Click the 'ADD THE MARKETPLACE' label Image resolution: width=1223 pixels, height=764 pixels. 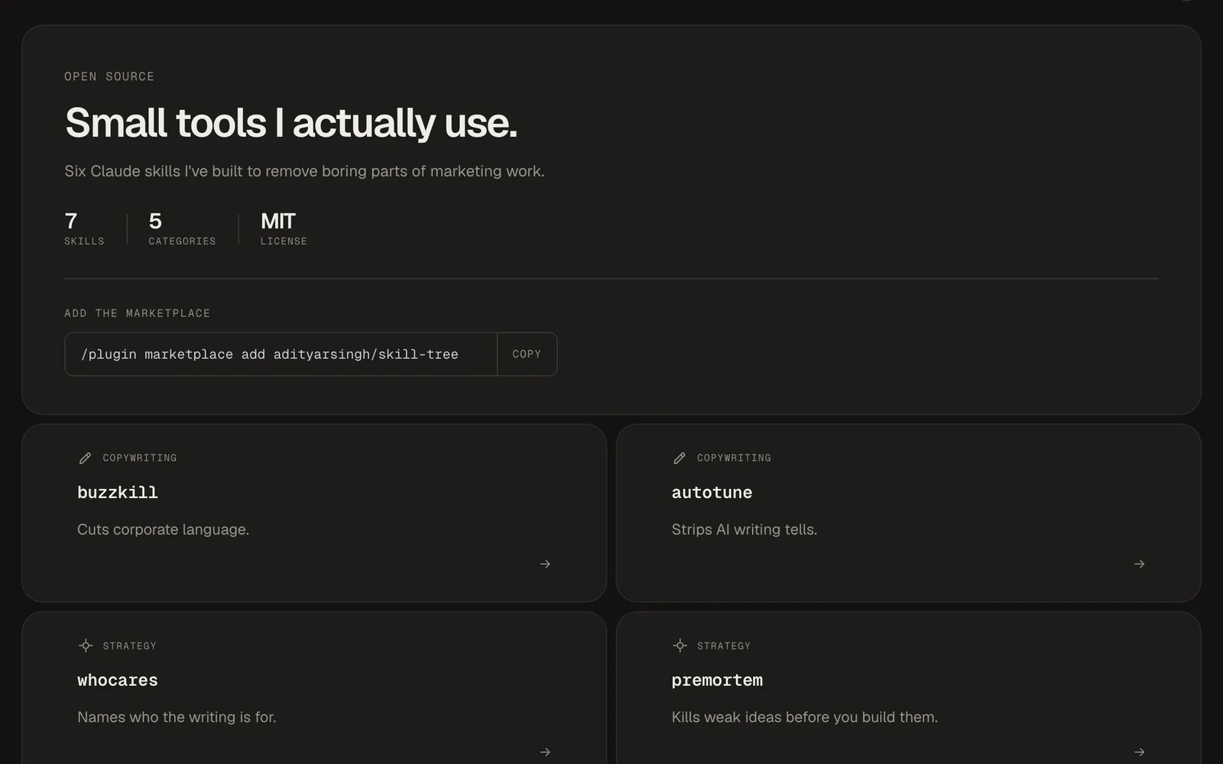tap(138, 313)
